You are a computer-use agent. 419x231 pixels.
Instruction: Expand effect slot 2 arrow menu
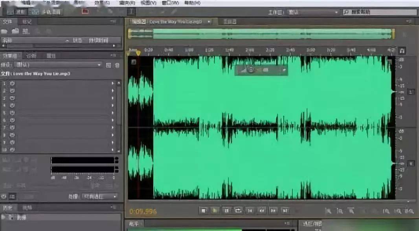pyautogui.click(x=113, y=91)
